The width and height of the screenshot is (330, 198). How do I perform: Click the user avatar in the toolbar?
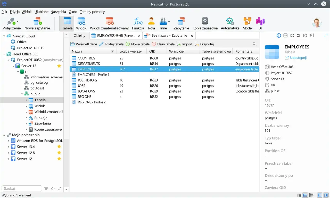(317, 23)
